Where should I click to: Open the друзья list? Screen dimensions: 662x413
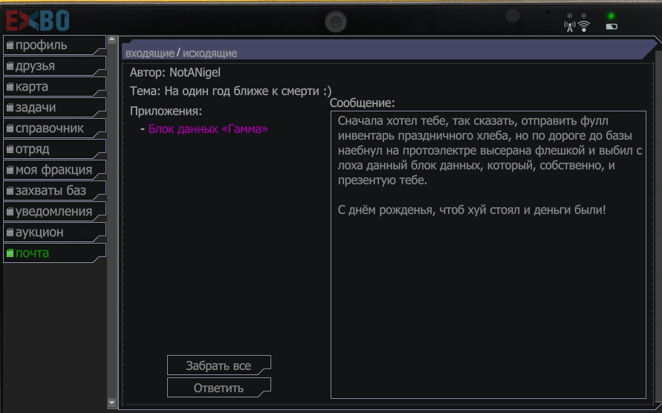(x=54, y=65)
